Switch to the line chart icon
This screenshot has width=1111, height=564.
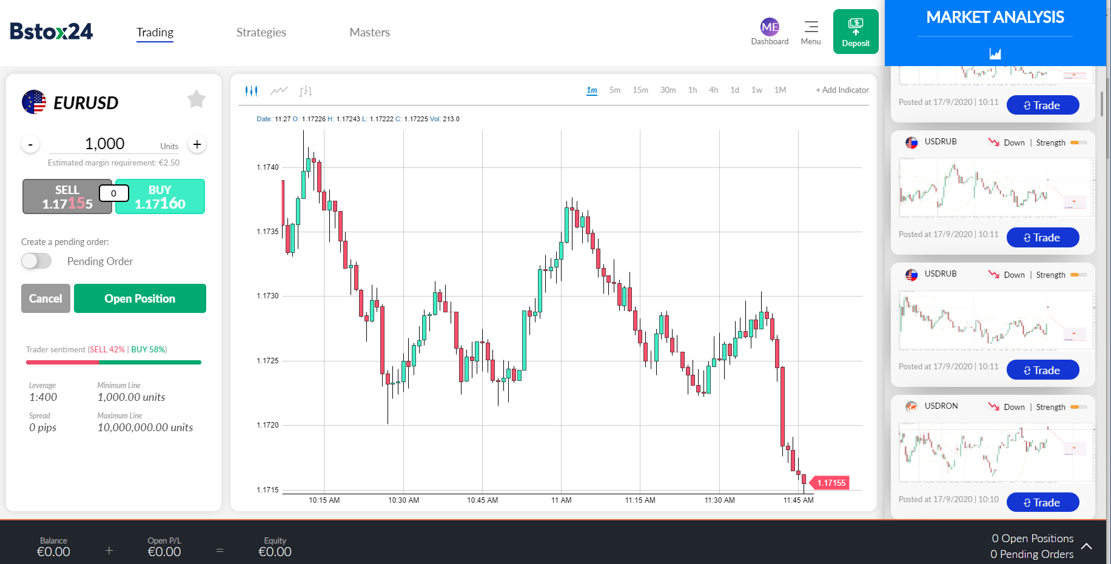coord(278,91)
